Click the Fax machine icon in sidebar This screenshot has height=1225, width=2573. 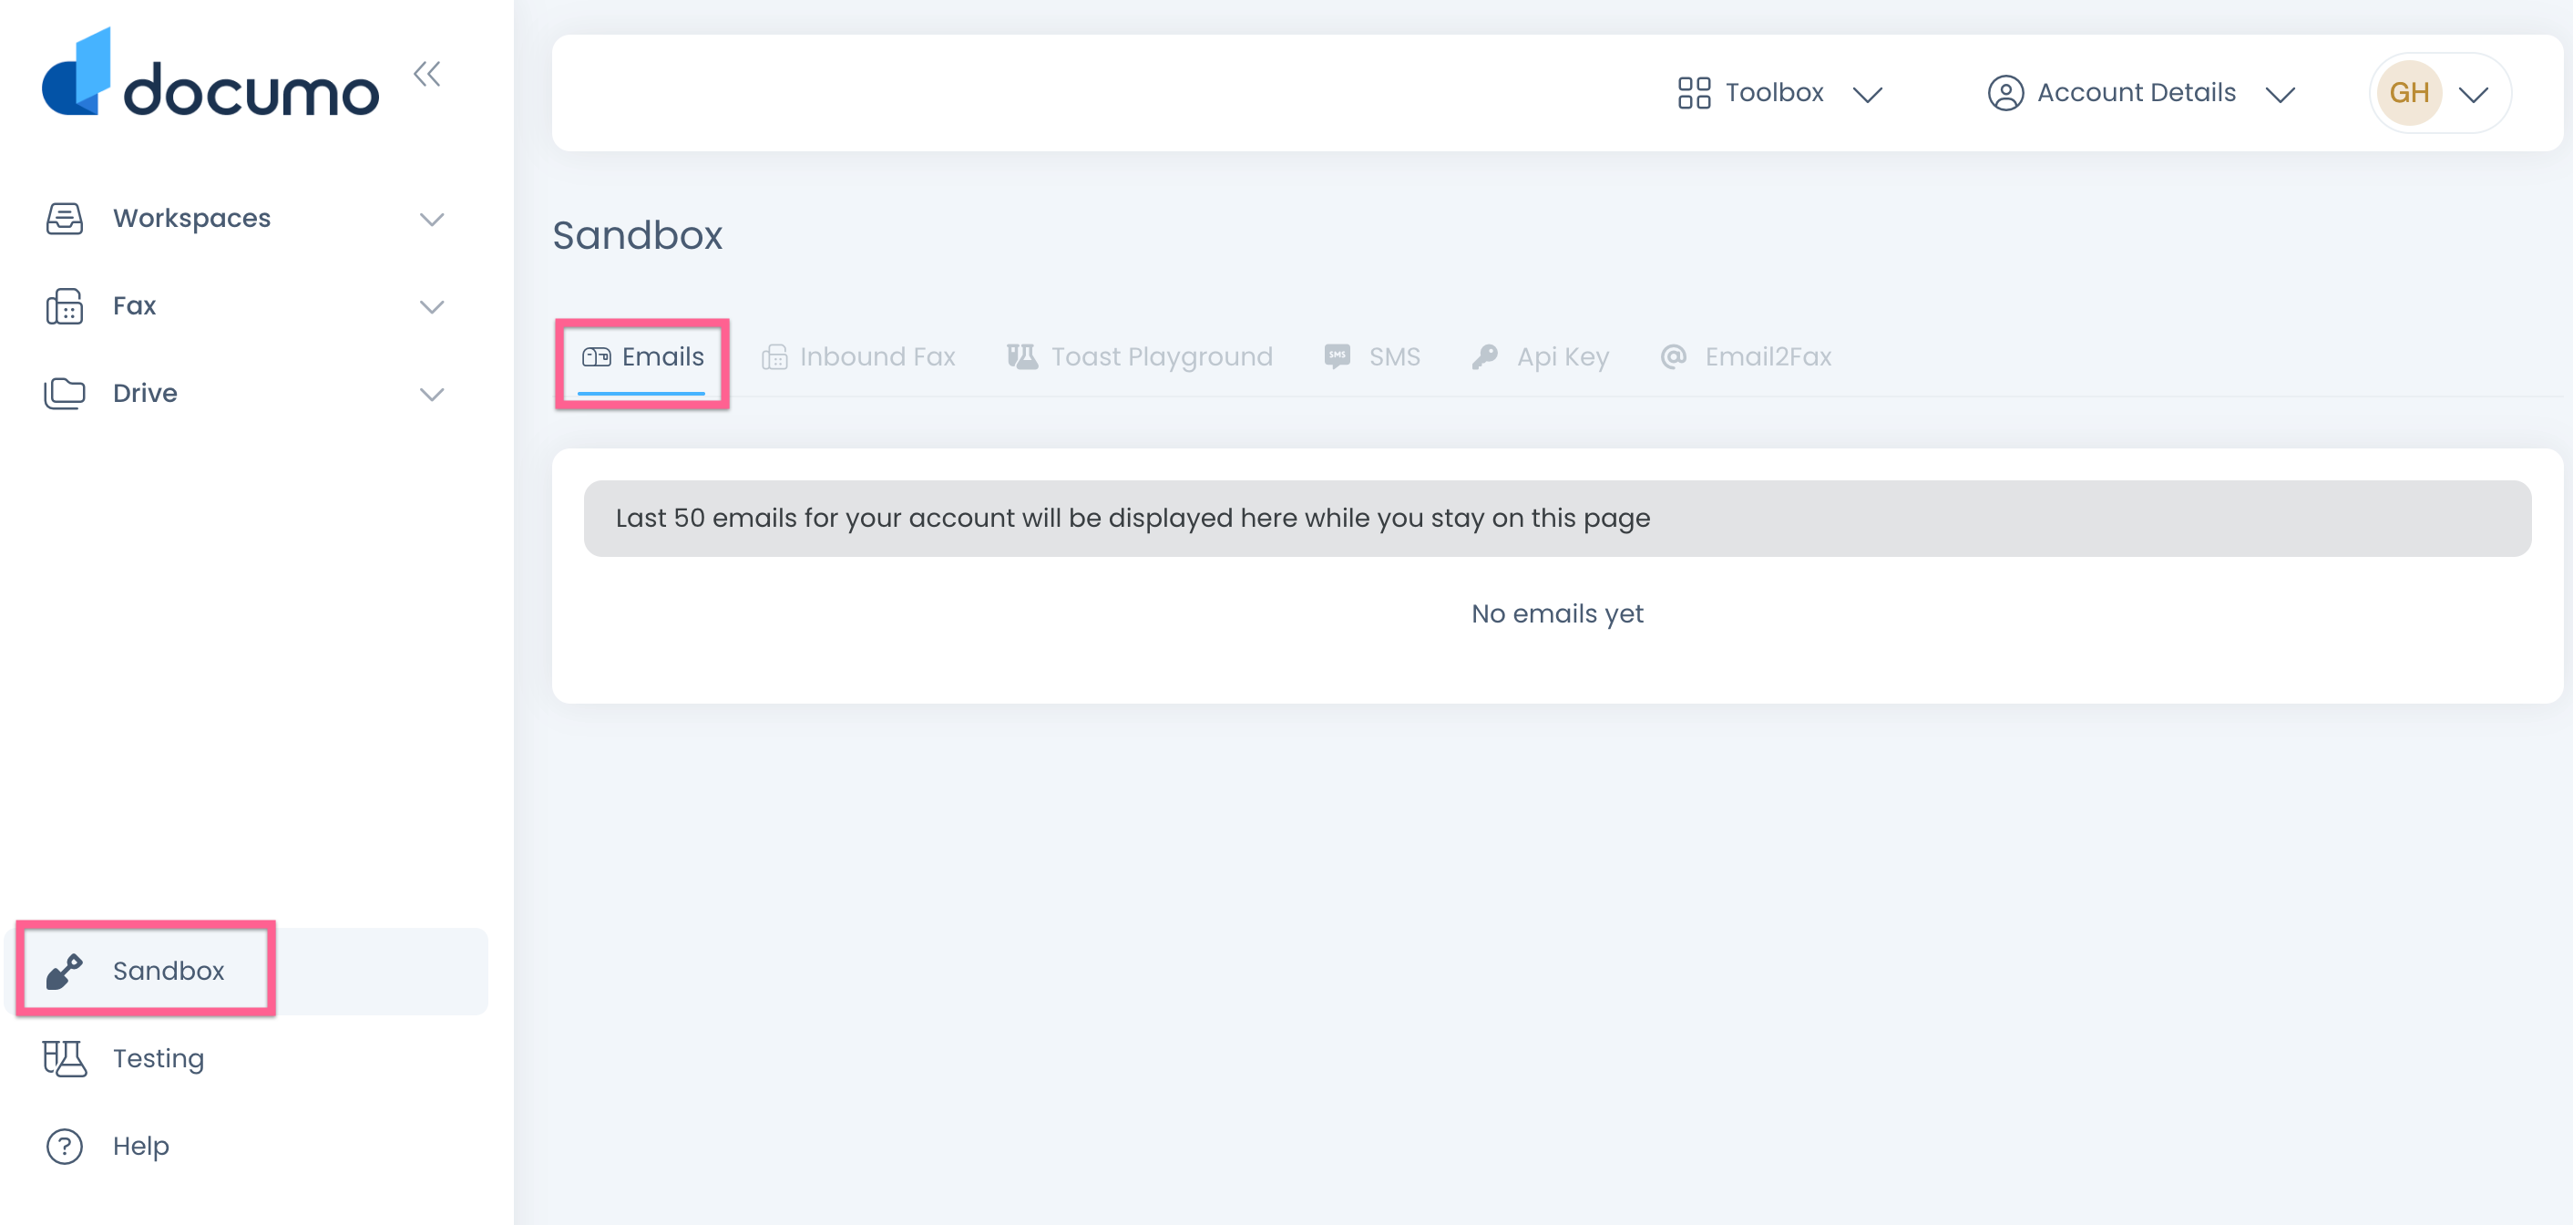pos(65,305)
